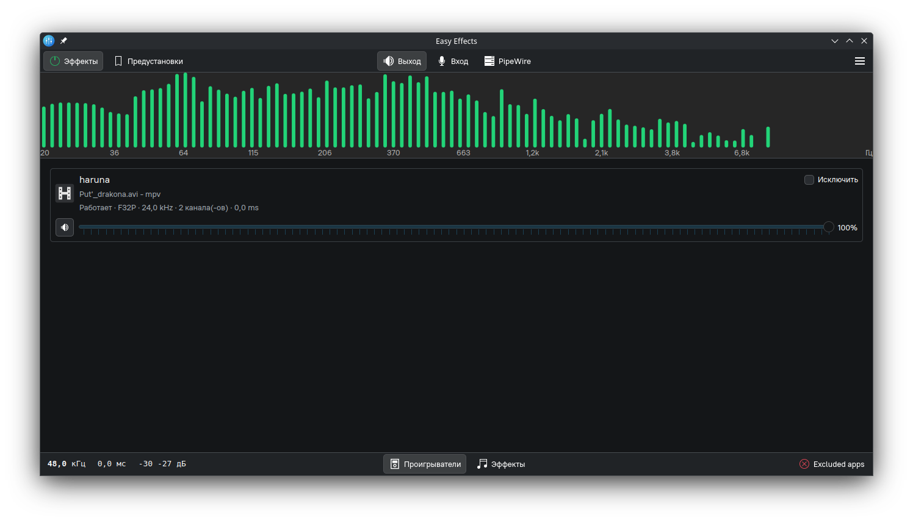Show the Проигрыватели players view
The image size is (913, 523).
(425, 464)
